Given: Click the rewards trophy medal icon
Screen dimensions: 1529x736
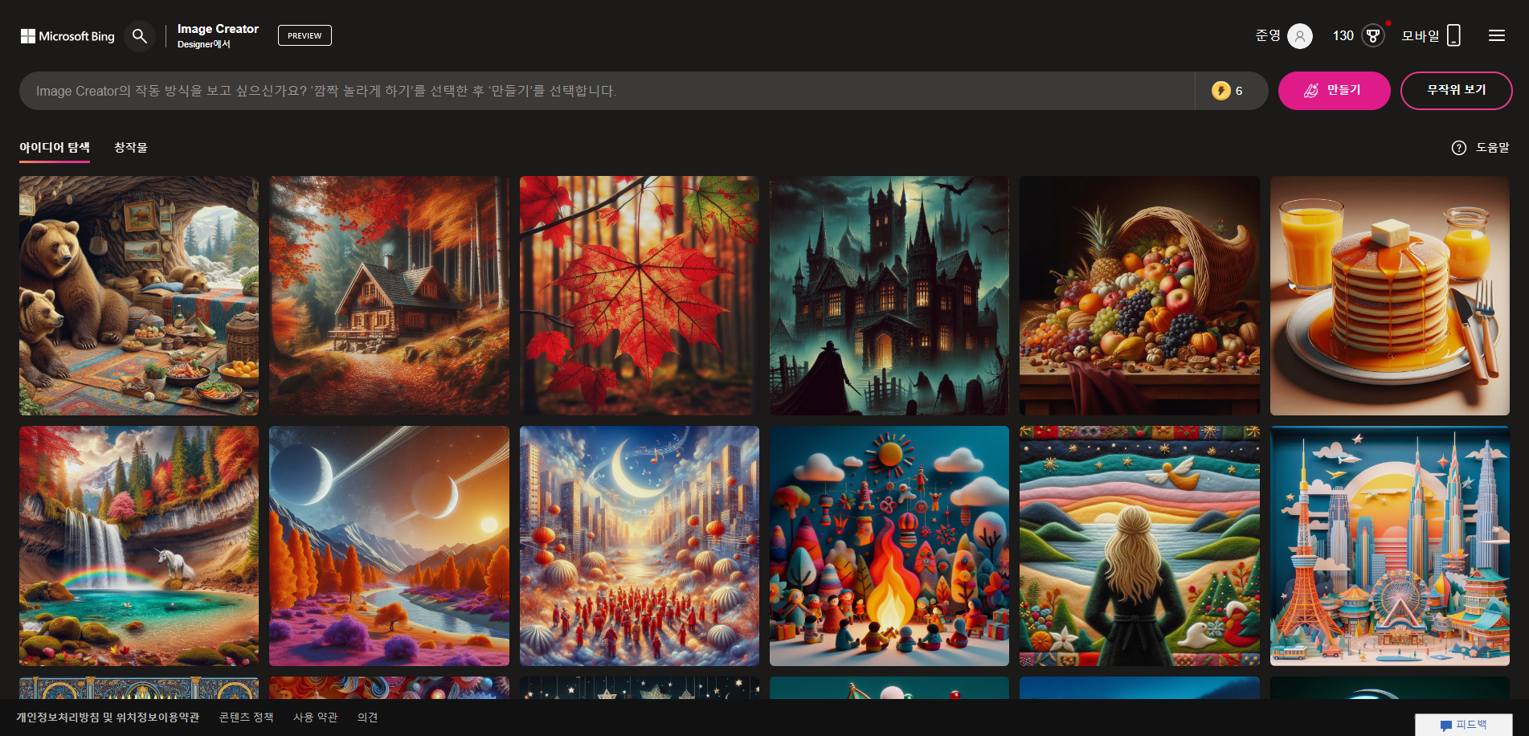Looking at the screenshot, I should pyautogui.click(x=1373, y=36).
